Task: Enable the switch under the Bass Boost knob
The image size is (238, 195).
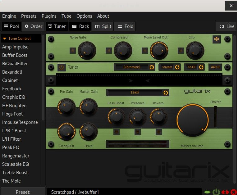Action: (117, 132)
